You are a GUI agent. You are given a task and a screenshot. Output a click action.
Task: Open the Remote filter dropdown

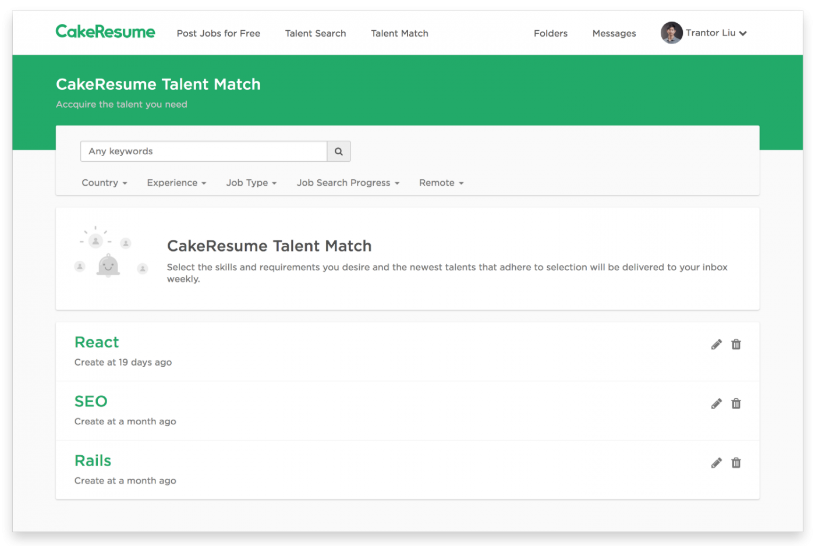(x=441, y=183)
